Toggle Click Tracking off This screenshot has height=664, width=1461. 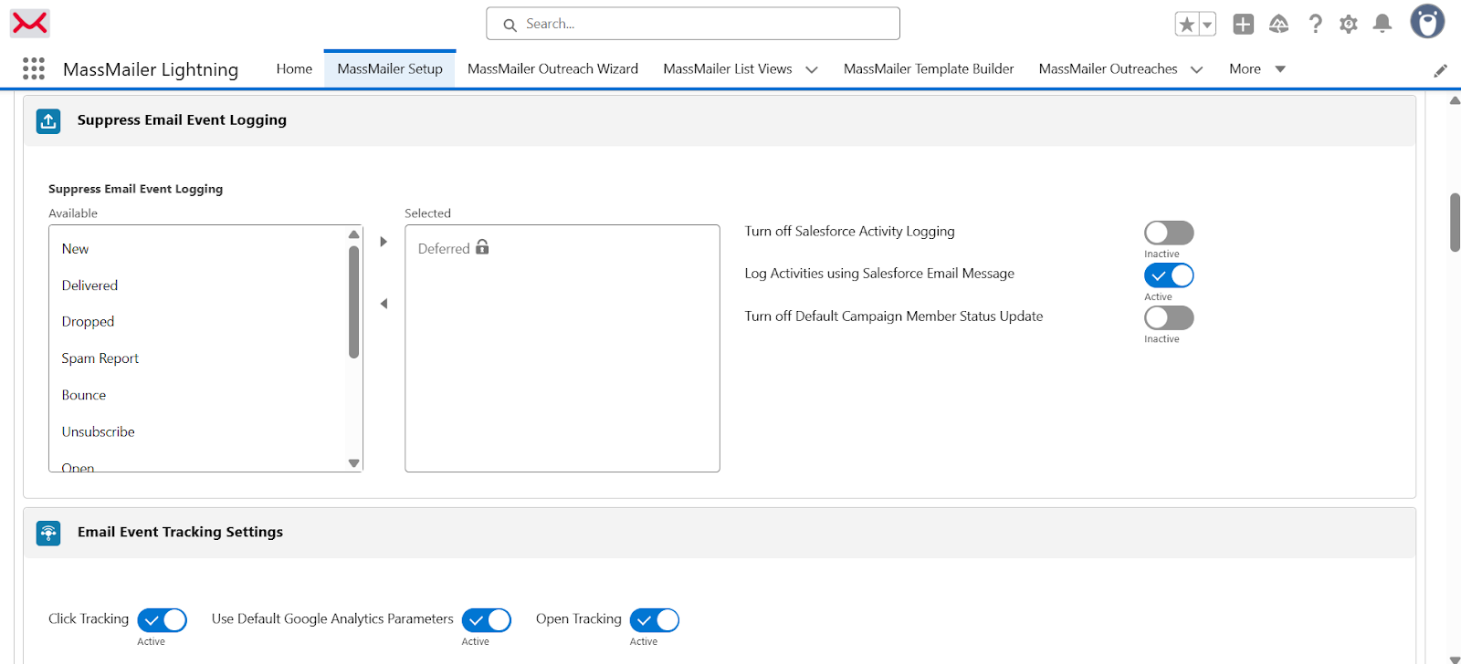tap(163, 620)
